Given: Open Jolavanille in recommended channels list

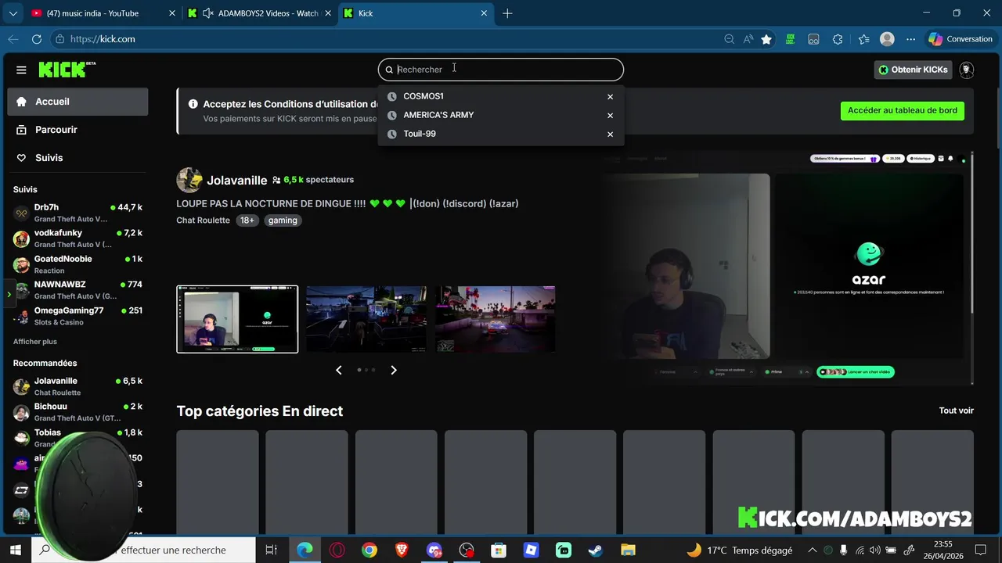Looking at the screenshot, I should coord(77,386).
